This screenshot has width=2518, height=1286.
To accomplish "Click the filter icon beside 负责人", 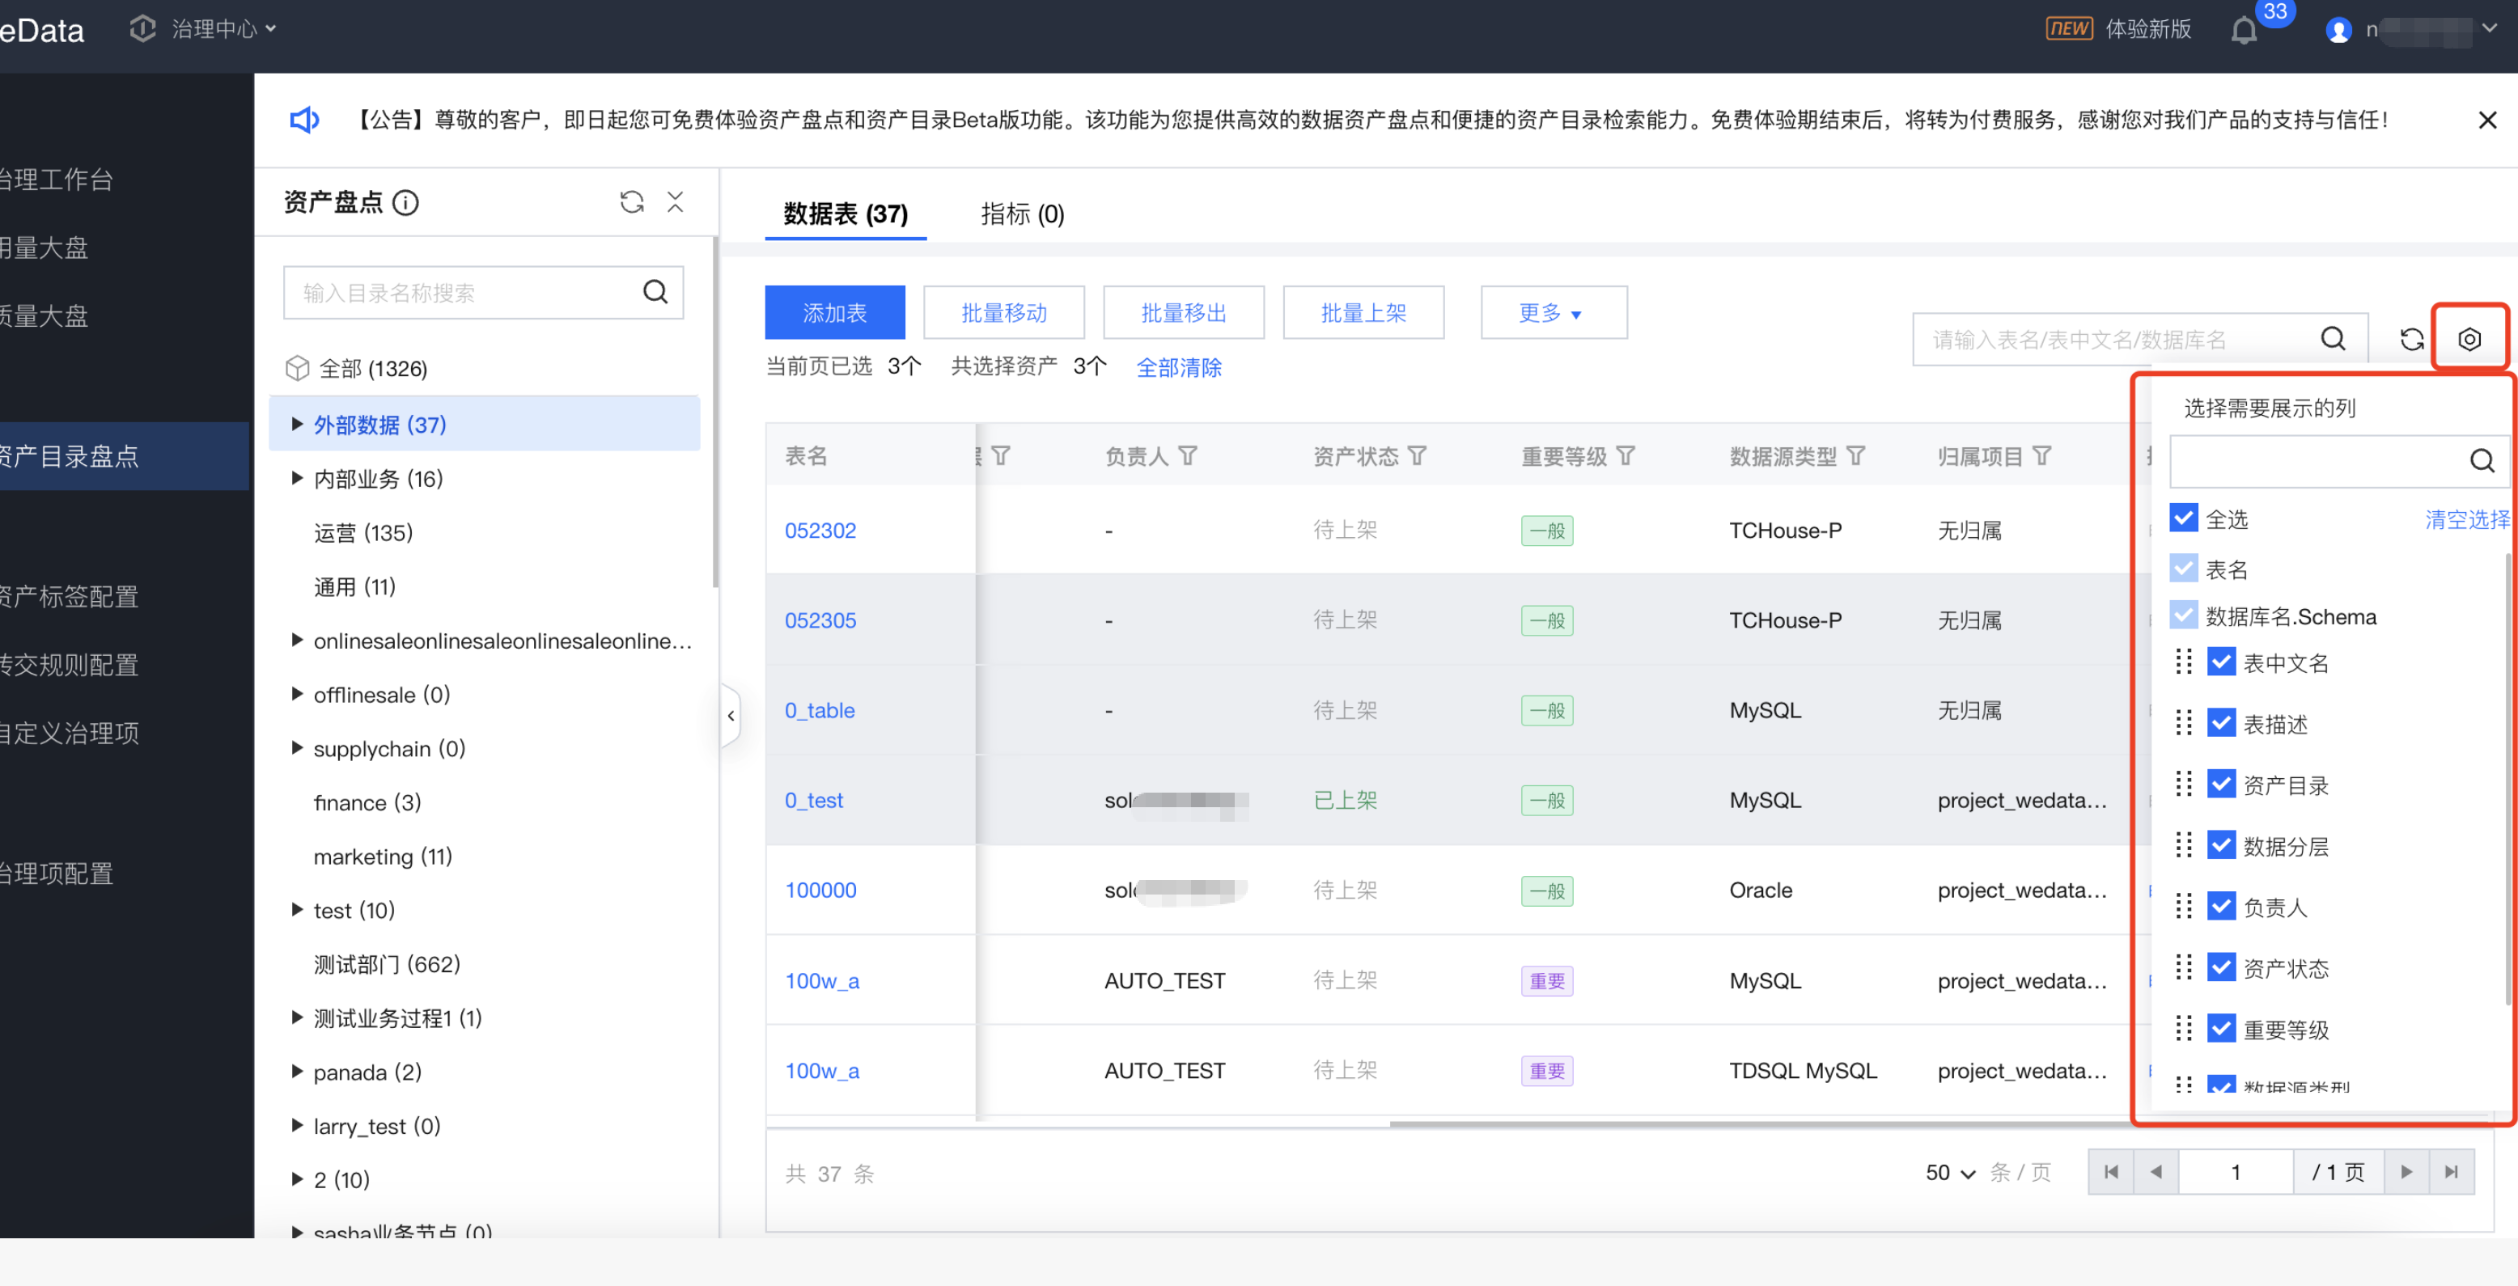I will (1188, 455).
